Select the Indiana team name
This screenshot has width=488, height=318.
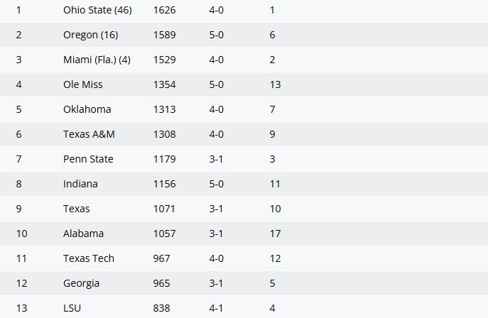click(80, 184)
